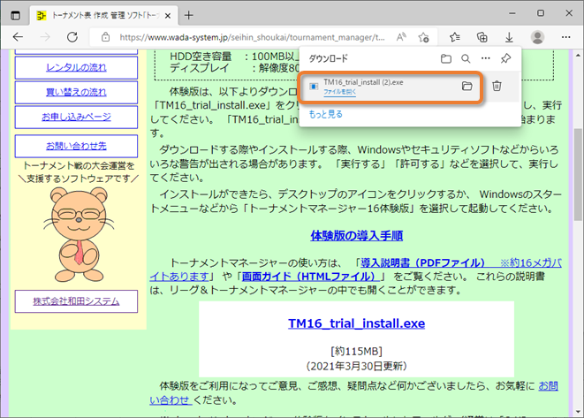The image size is (584, 418).
Task: Click the もっと見る link
Action: pos(325,114)
